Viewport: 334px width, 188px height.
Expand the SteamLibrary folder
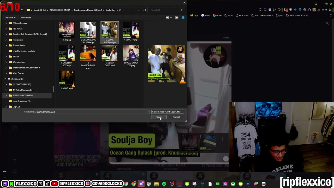coord(6,45)
